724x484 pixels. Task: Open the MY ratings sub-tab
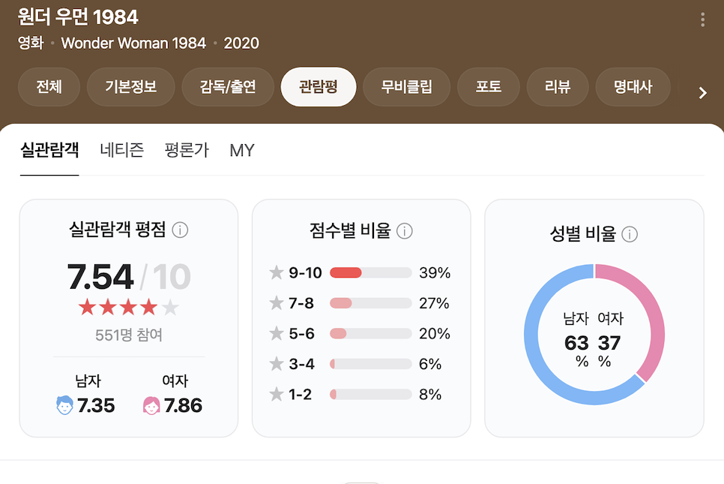[242, 150]
